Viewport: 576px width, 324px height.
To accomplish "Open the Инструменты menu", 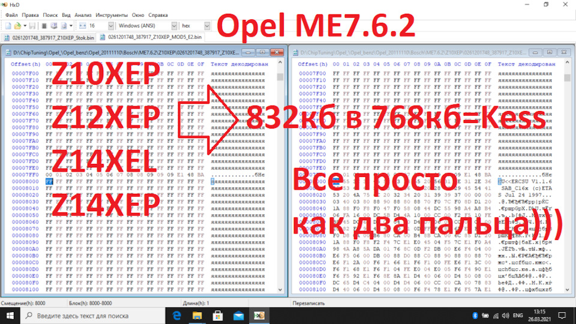I will [112, 15].
